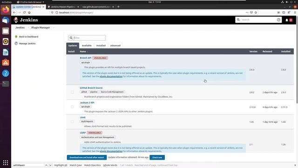The image size is (298, 168).
Task: Open Firefox hamburger menu
Action: [x=295, y=13]
